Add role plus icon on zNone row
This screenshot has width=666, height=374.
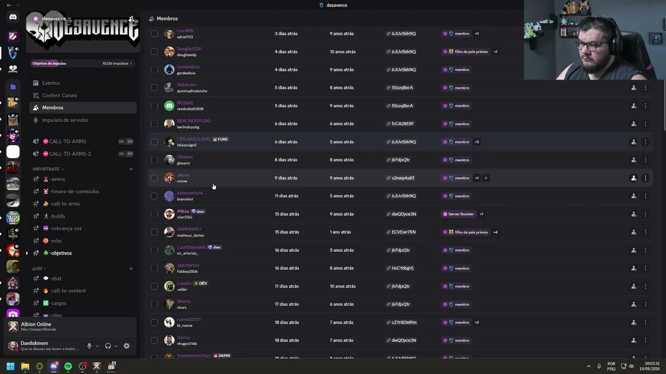[x=485, y=178]
